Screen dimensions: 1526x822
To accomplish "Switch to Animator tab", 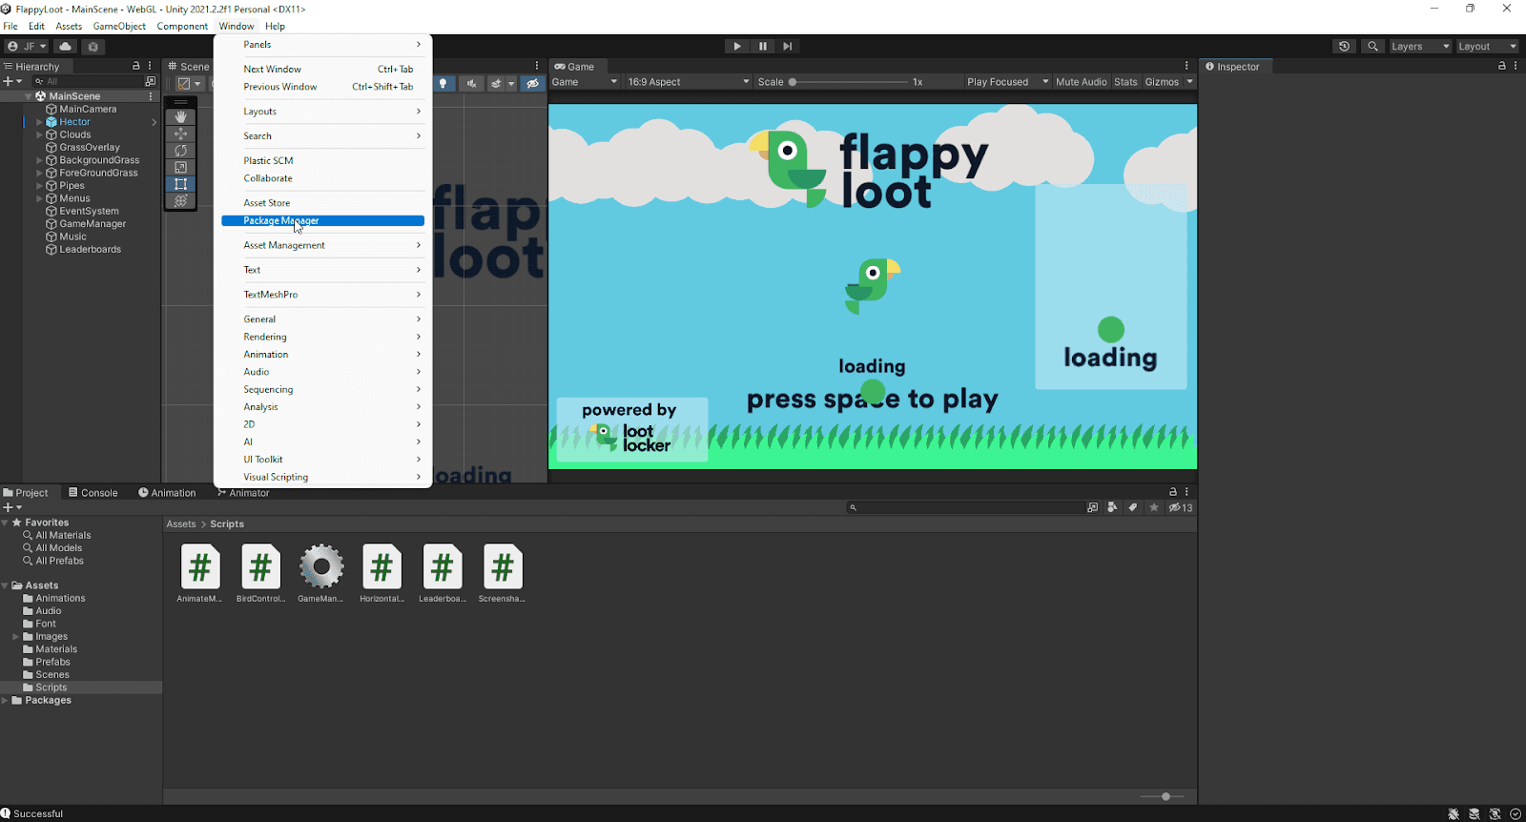I will point(243,493).
